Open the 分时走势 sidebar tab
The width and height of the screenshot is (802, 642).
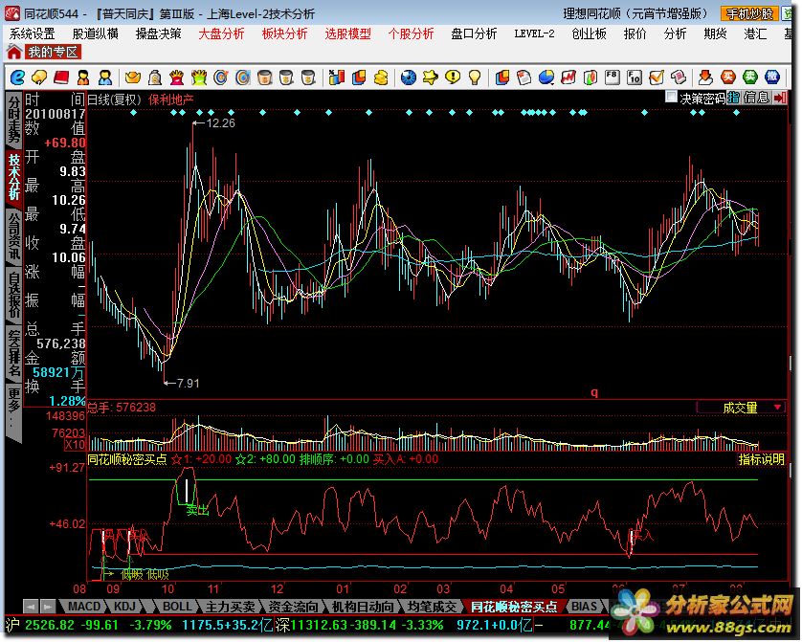click(13, 119)
